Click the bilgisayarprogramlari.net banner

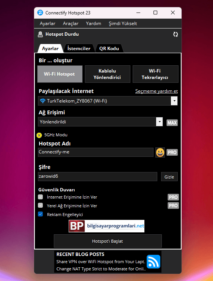pos(106,226)
